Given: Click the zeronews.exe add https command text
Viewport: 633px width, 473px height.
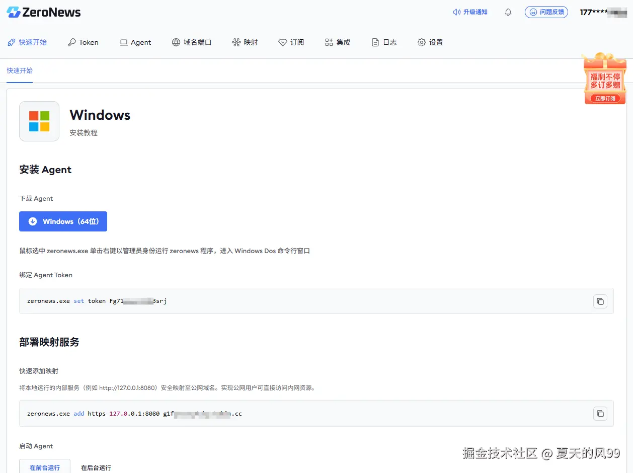Looking at the screenshot, I should [x=134, y=414].
